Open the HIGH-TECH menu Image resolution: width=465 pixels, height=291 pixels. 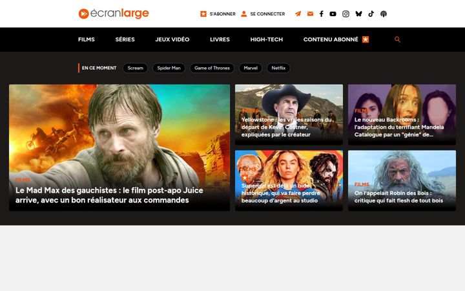[x=266, y=39]
